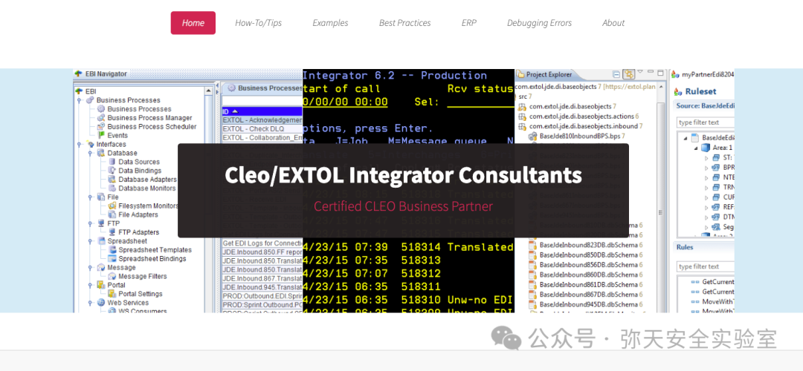
Task: Open the About menu item
Action: click(x=613, y=23)
